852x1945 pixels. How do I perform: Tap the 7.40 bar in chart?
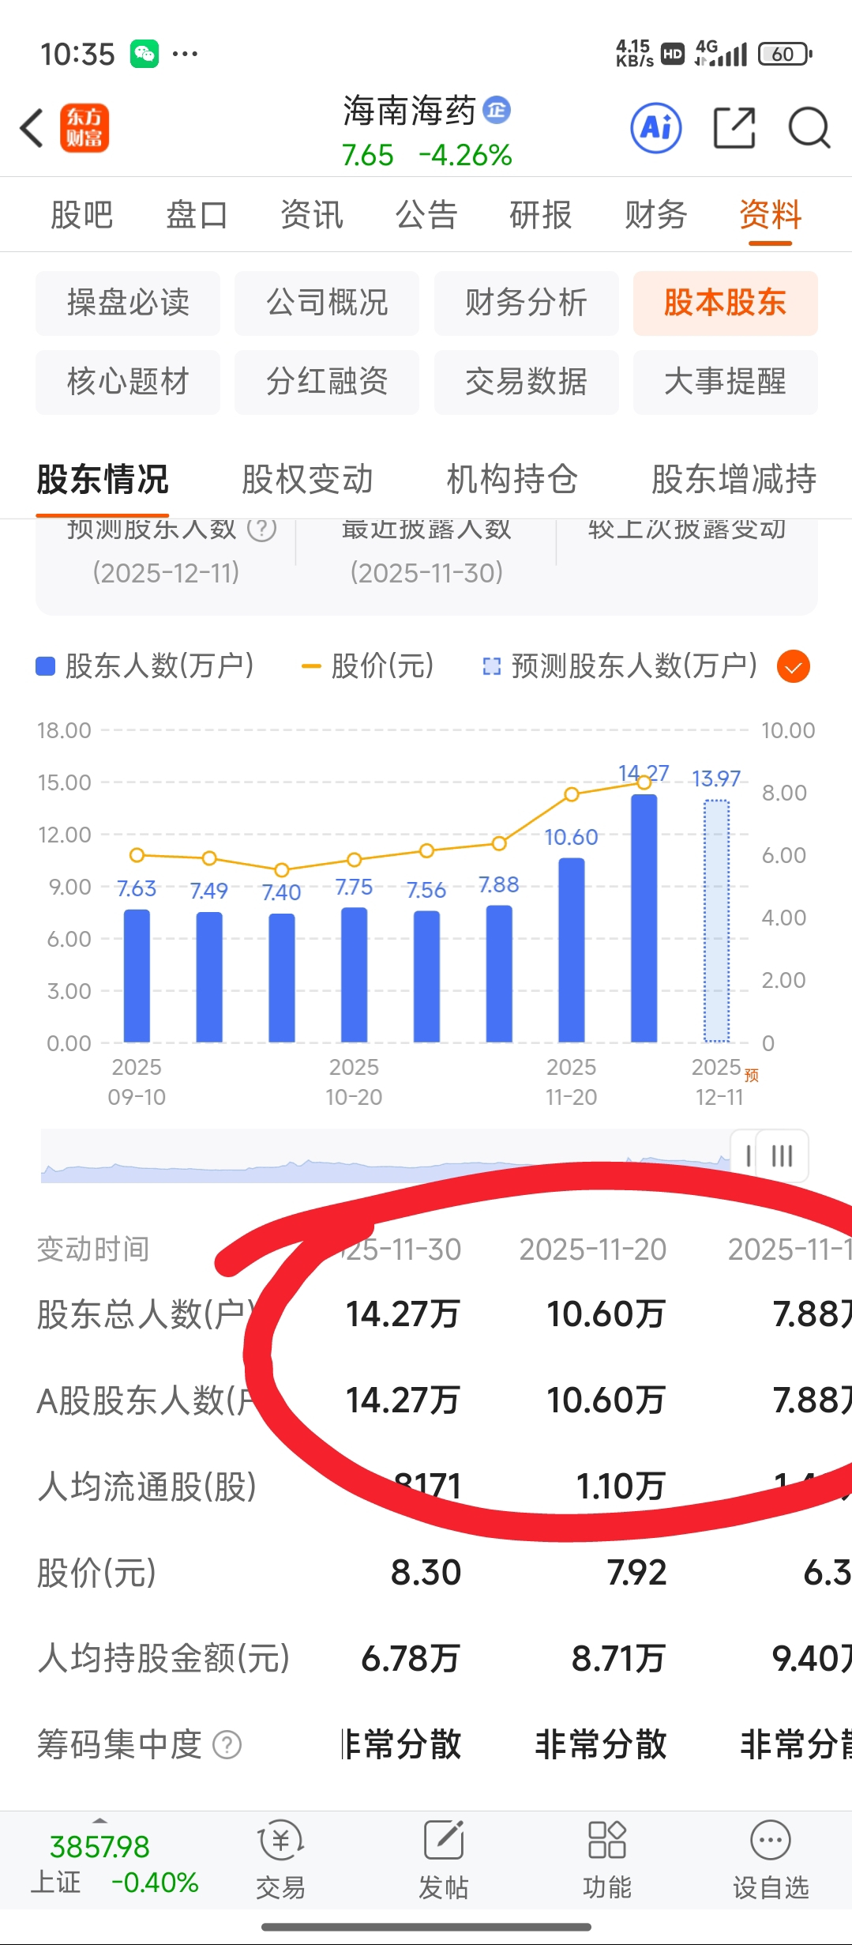[282, 978]
